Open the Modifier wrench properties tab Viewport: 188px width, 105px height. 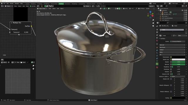click(157, 50)
